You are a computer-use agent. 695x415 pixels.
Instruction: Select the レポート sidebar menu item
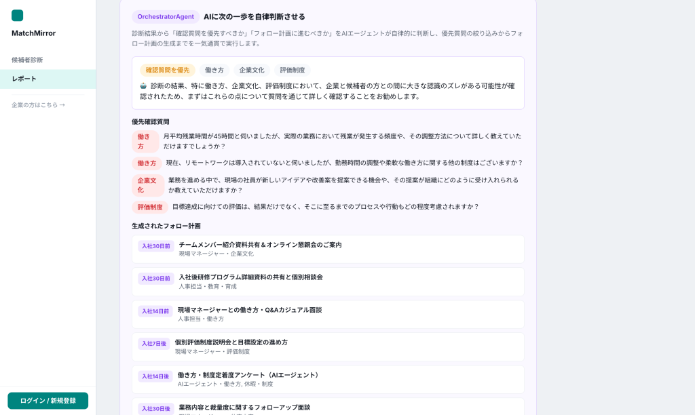[x=48, y=79]
